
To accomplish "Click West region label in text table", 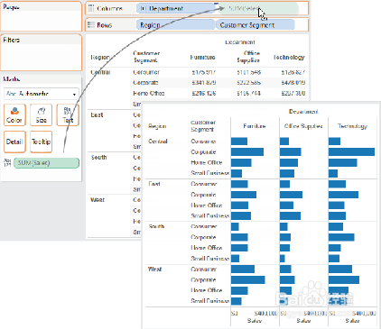I will pyautogui.click(x=98, y=200).
